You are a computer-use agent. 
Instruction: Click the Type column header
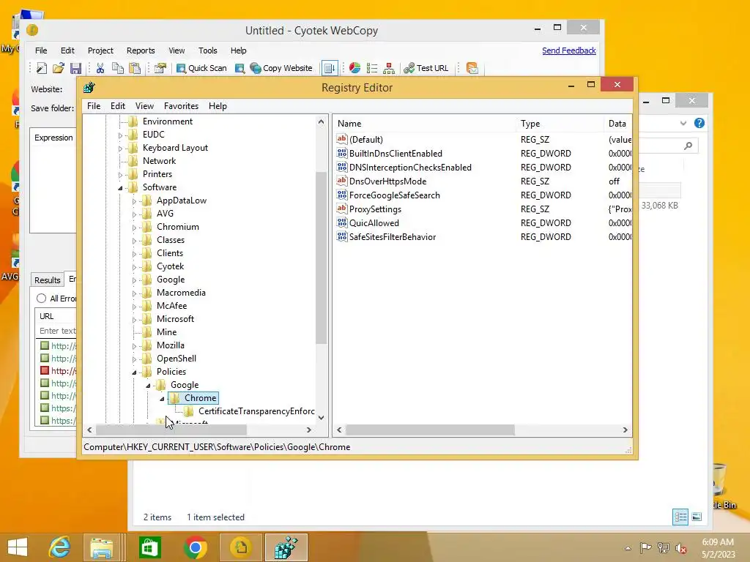click(560, 123)
